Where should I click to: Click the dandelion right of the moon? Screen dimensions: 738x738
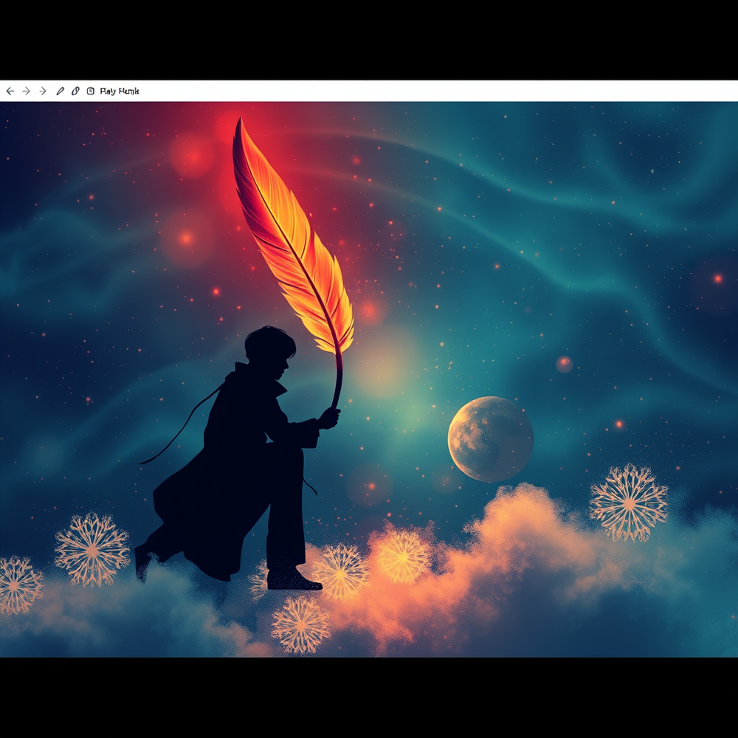(x=628, y=503)
